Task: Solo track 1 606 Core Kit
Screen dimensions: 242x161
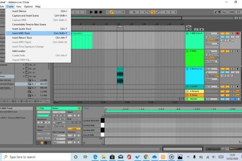Action: coord(232,33)
